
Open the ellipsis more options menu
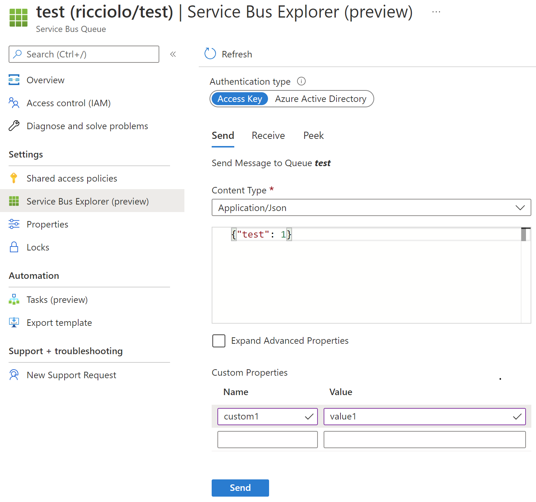pyautogui.click(x=436, y=12)
